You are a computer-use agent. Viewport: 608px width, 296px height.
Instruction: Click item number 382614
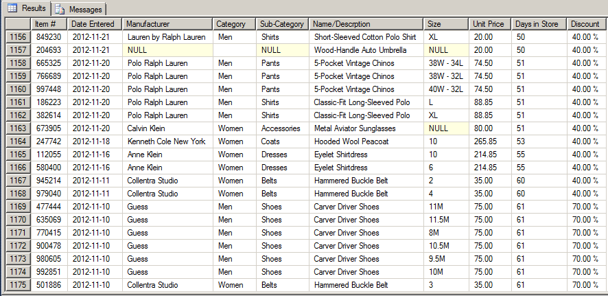[49, 115]
